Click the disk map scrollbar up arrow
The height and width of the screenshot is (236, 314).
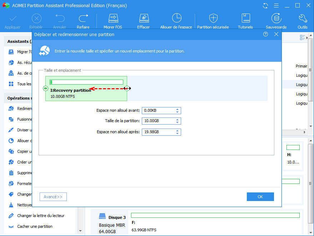tap(310, 140)
